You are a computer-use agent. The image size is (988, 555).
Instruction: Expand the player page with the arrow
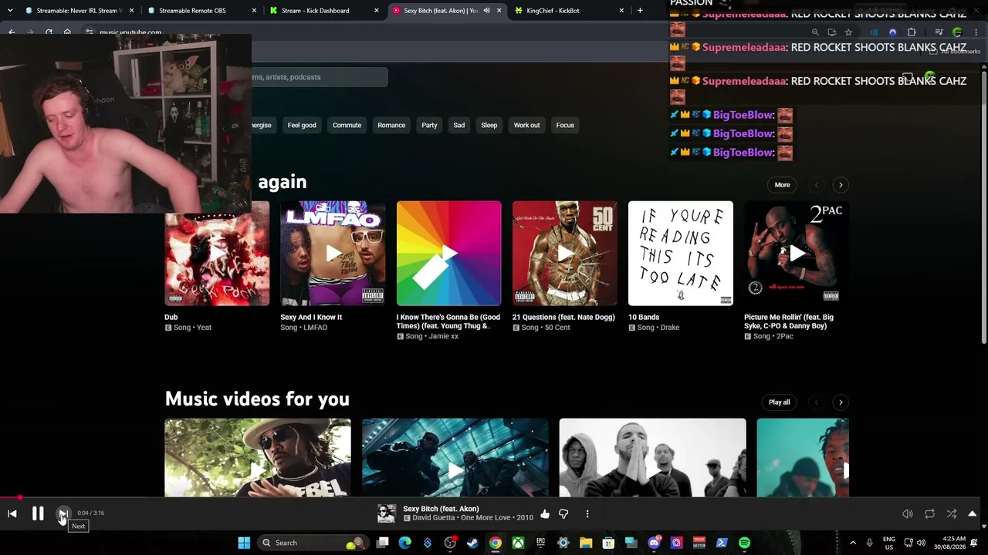click(x=973, y=513)
